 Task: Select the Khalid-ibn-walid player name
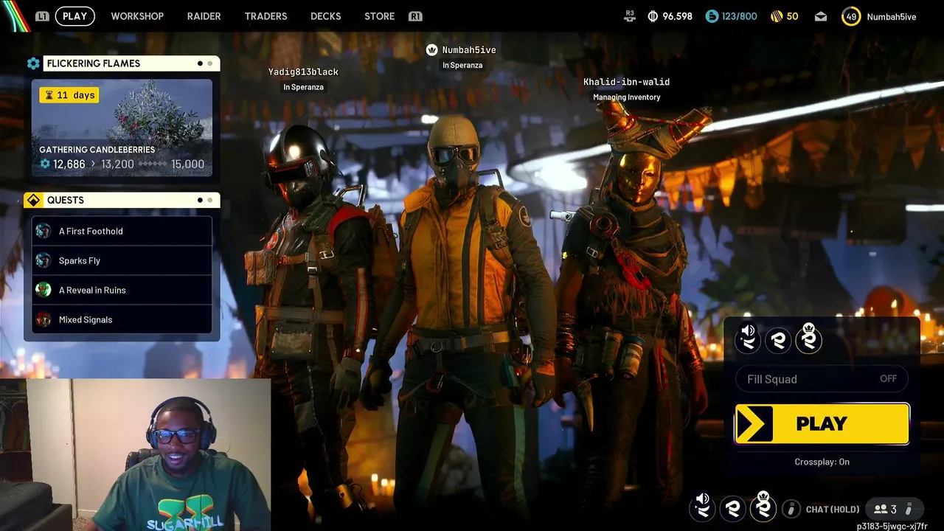pos(626,82)
